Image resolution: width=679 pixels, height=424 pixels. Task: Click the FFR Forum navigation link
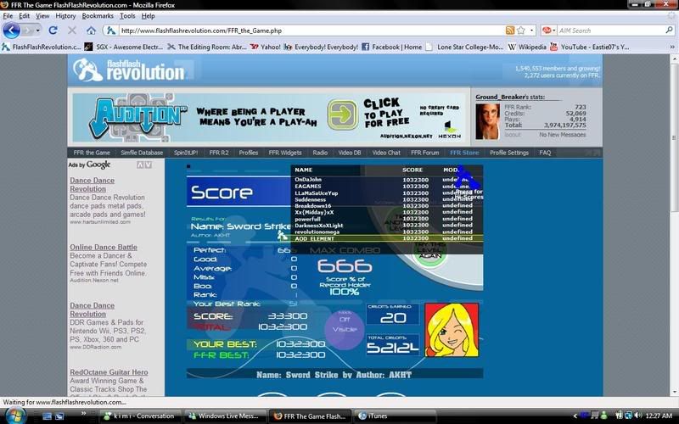[x=425, y=153]
